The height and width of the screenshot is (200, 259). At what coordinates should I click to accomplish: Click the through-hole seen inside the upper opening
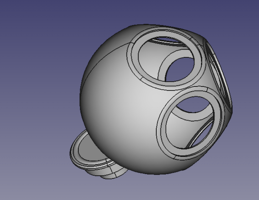pyautogui.click(x=181, y=68)
